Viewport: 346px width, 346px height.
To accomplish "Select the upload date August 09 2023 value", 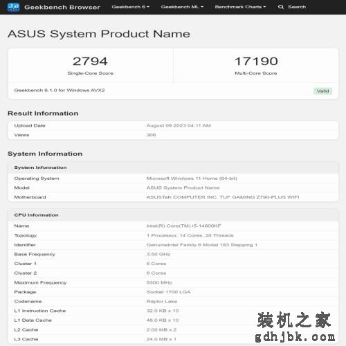I will click(x=179, y=125).
